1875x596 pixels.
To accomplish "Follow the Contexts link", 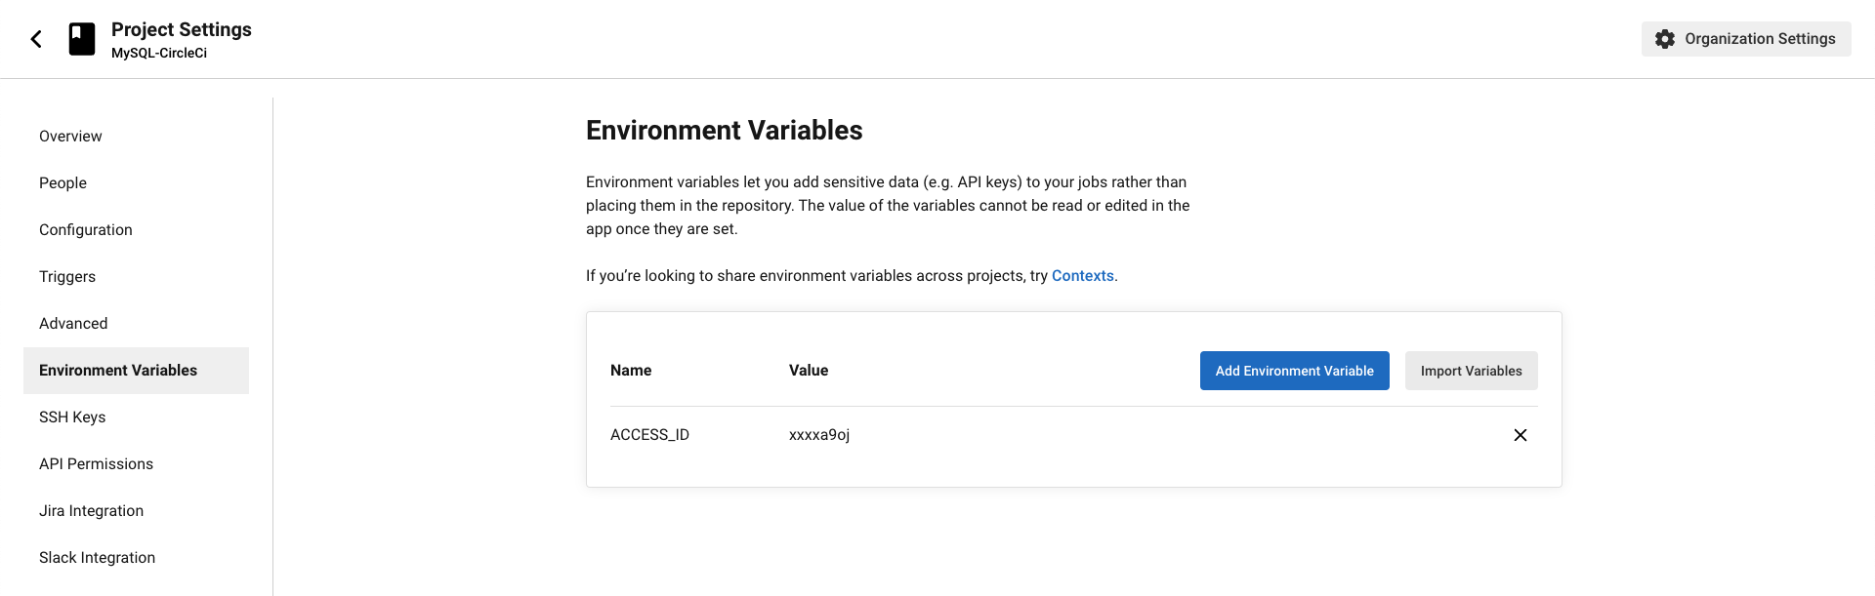I will coord(1082,276).
